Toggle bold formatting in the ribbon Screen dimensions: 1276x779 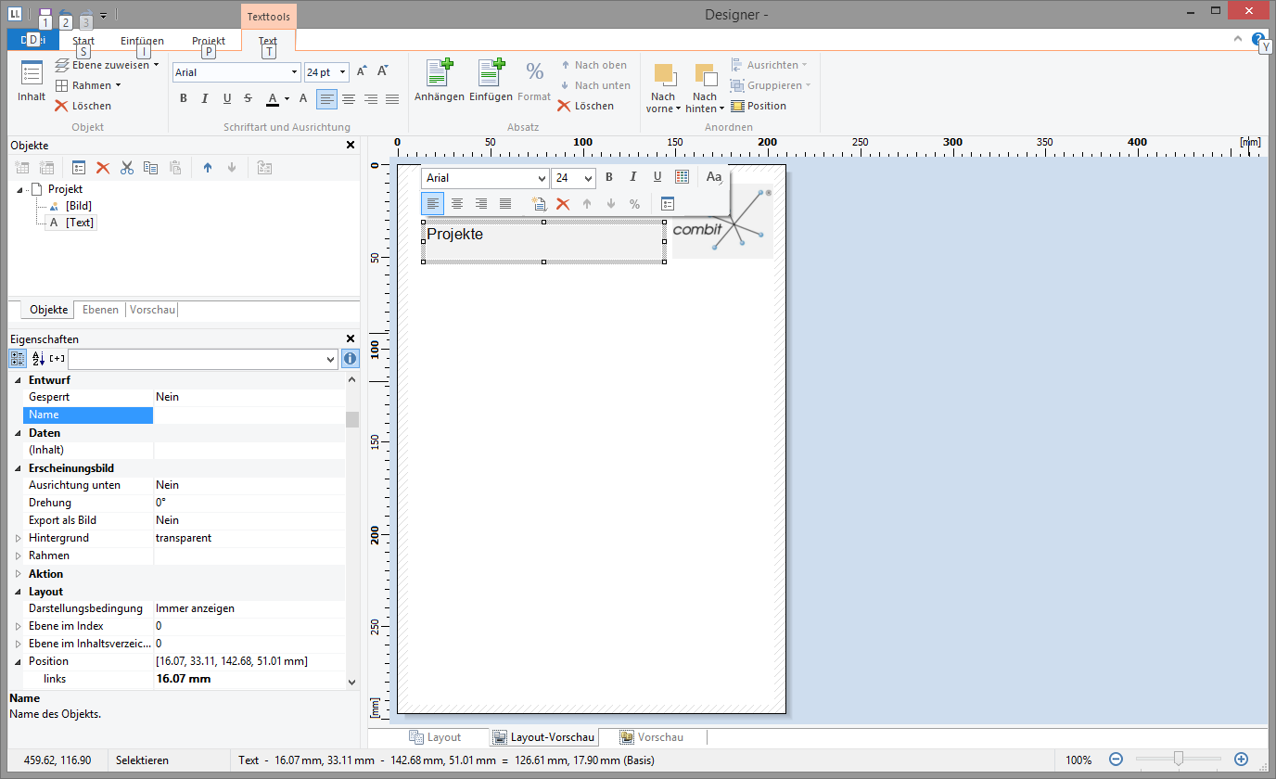click(x=183, y=98)
